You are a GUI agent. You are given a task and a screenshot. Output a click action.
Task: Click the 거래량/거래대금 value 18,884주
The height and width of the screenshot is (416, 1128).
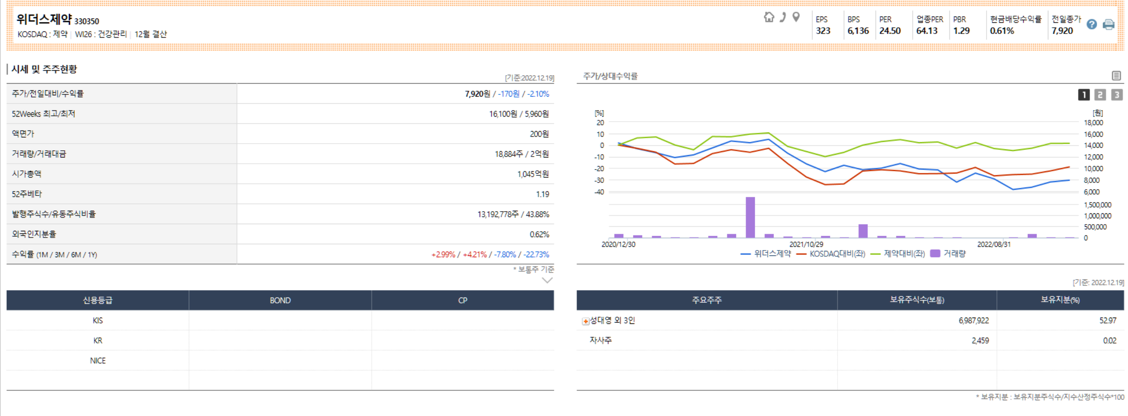tap(509, 154)
